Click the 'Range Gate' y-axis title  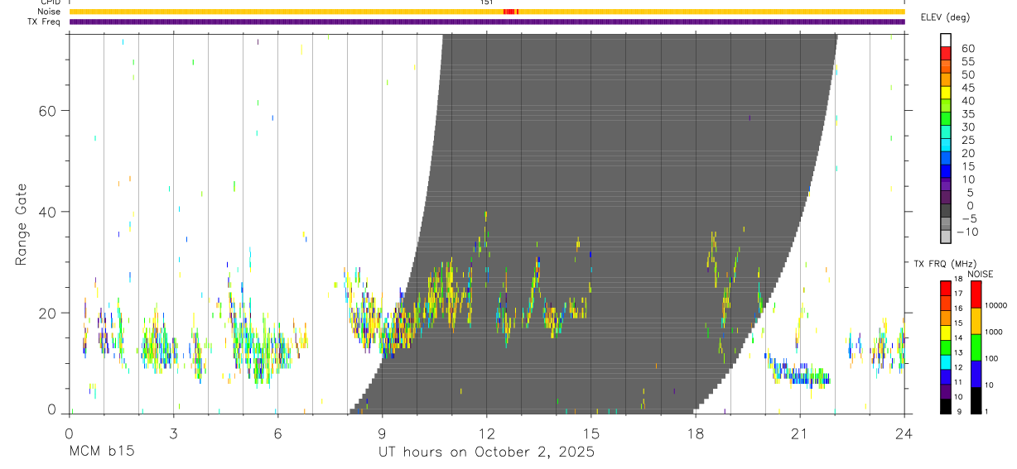pos(21,225)
